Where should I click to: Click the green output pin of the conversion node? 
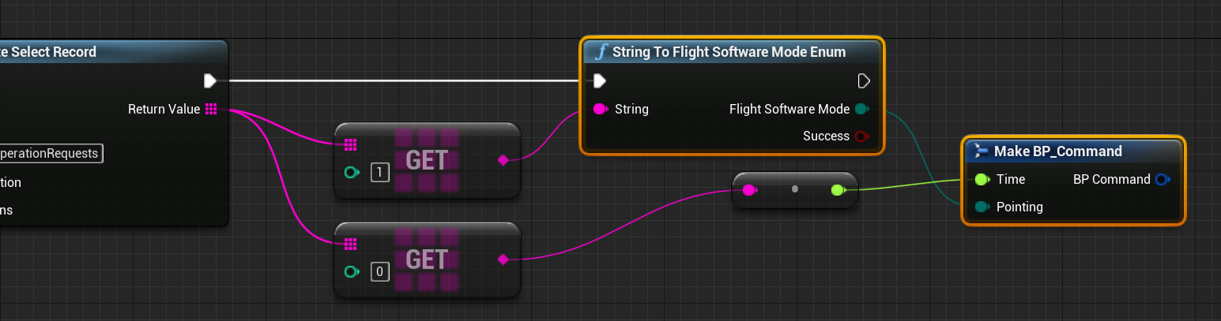[838, 189]
